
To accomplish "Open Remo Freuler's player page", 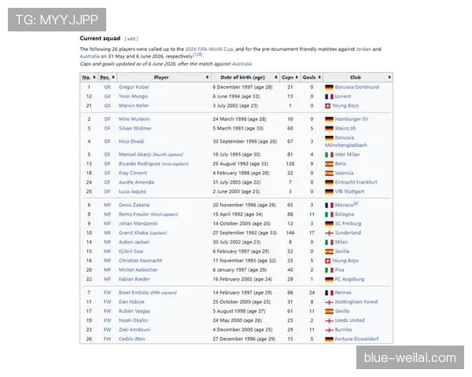I will click(x=134, y=214).
